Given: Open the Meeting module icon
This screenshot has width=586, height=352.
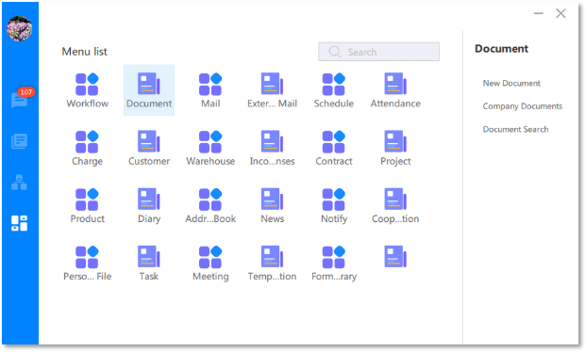Looking at the screenshot, I should coord(210,257).
